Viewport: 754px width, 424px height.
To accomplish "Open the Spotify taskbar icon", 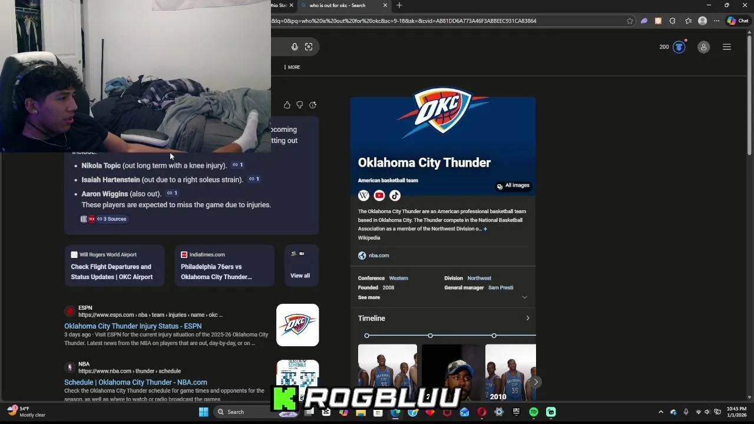I will (534, 412).
